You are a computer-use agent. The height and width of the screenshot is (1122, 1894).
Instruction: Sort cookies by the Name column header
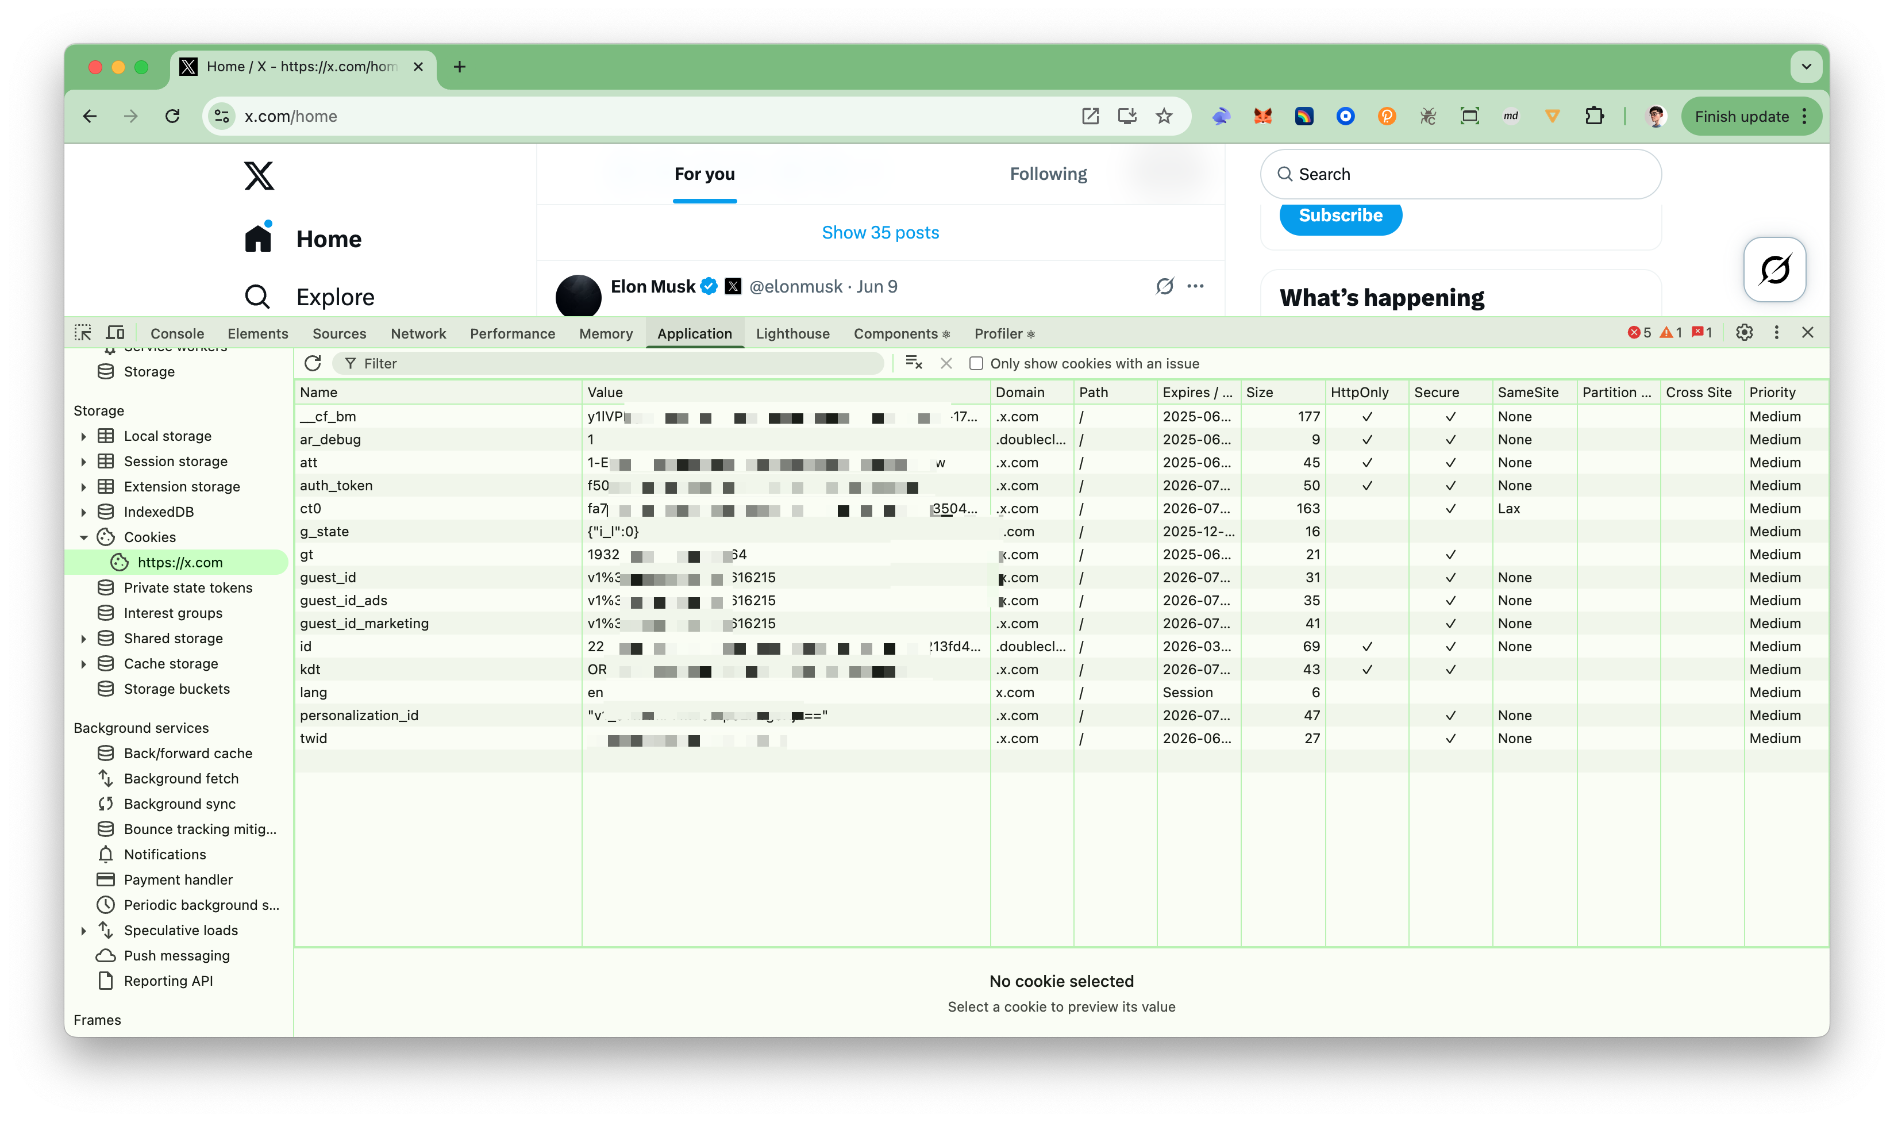click(x=438, y=393)
